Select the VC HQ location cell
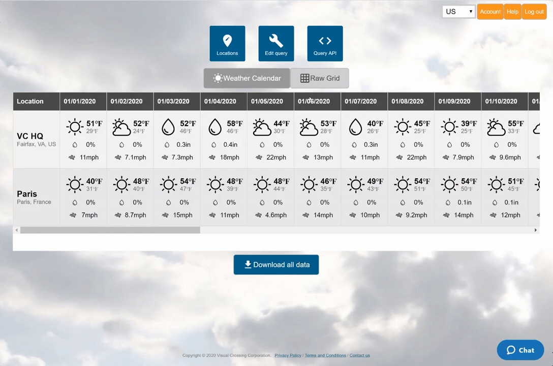The width and height of the screenshot is (553, 366). pos(36,139)
